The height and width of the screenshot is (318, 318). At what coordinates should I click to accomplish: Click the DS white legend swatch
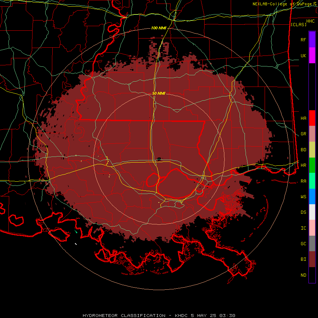click(x=312, y=212)
